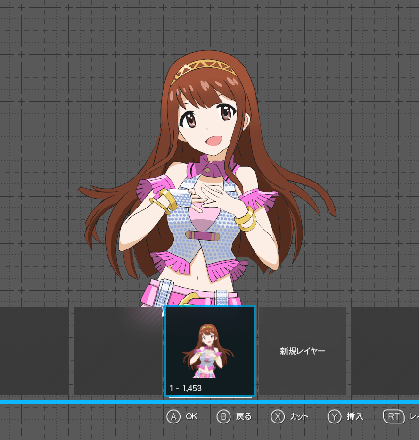
Task: Click the RT button layer prompt icon
Action: click(394, 417)
